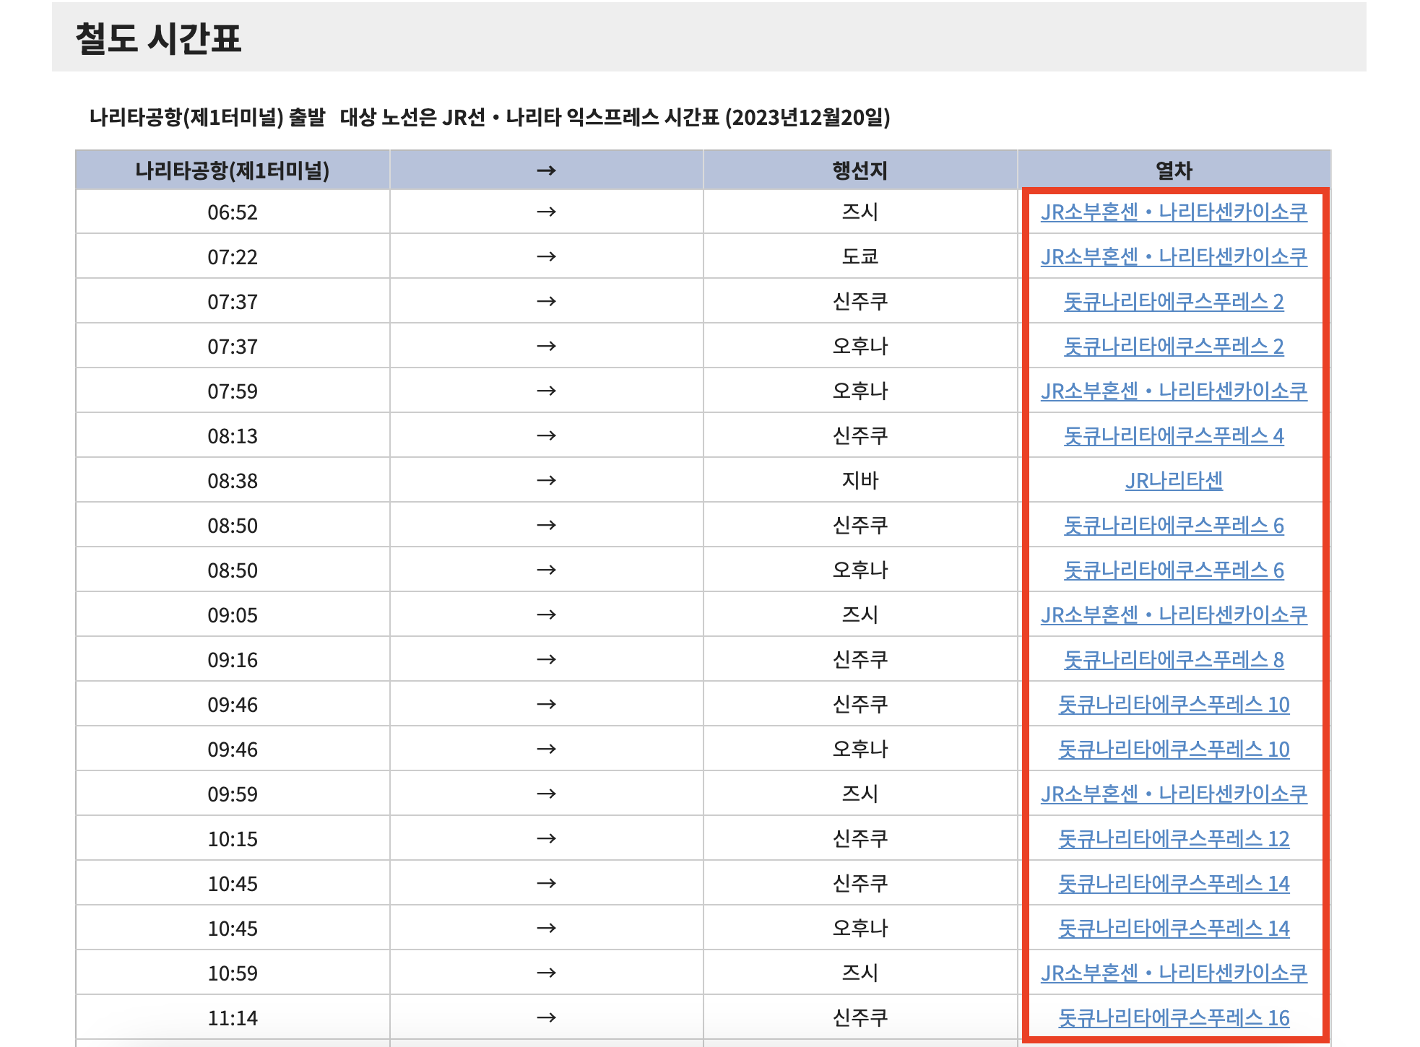Screen dimensions: 1420x1047
Task: Select the 06:52 departure time cell
Action: tap(233, 212)
